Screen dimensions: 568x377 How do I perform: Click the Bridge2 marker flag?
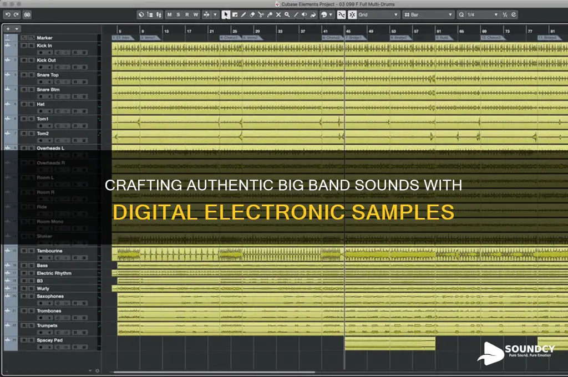[x=400, y=38]
